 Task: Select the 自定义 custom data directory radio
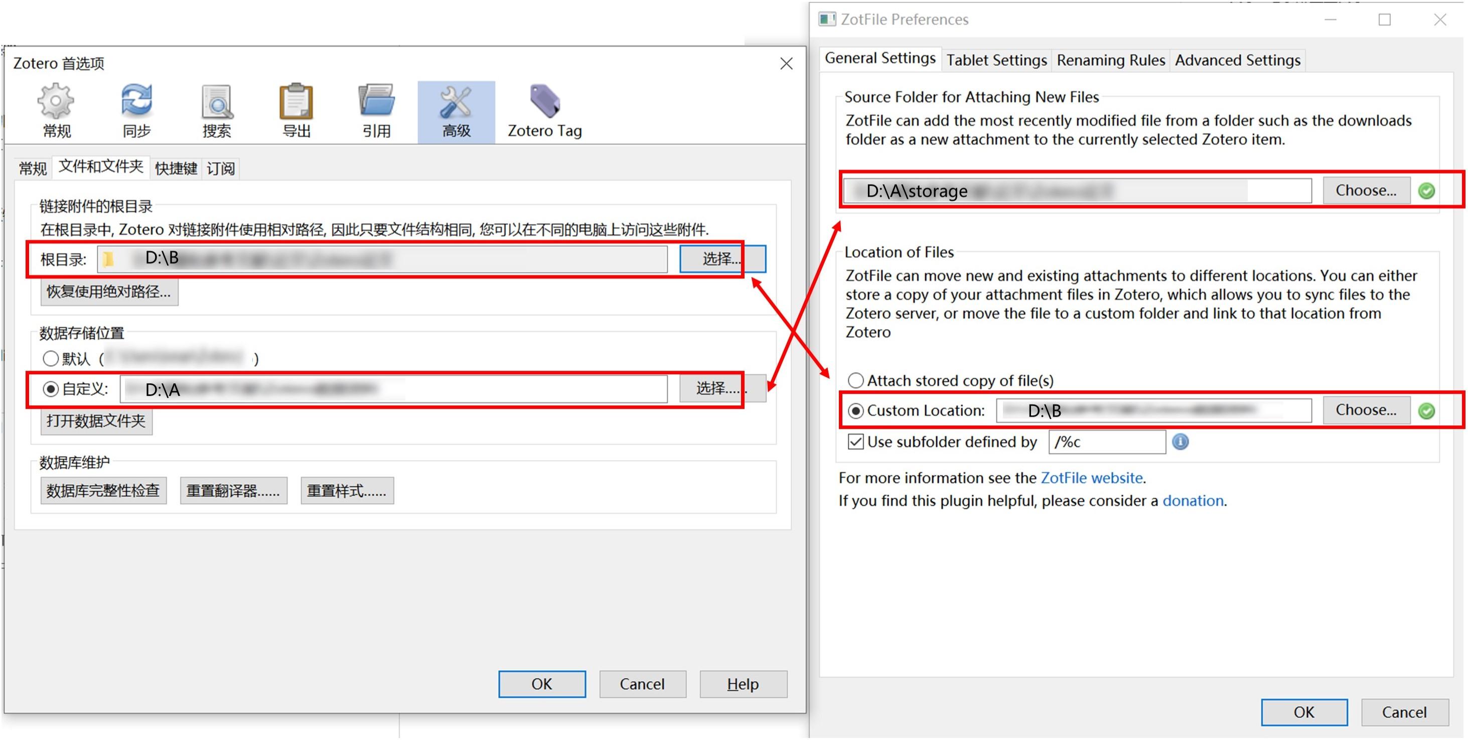point(51,389)
